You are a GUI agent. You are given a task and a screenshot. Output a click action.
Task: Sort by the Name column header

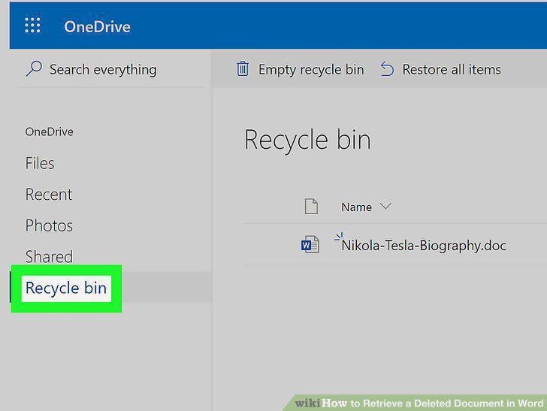pyautogui.click(x=356, y=207)
